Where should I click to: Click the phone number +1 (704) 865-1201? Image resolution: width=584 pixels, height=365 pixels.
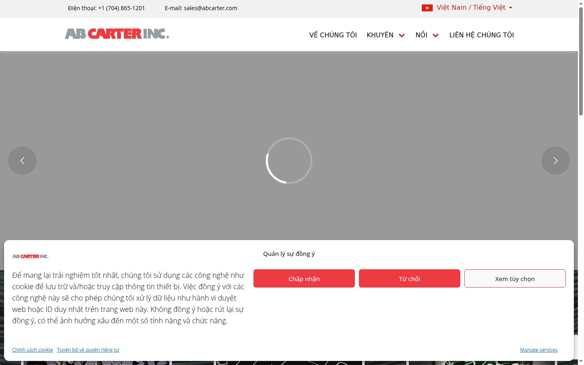point(121,8)
